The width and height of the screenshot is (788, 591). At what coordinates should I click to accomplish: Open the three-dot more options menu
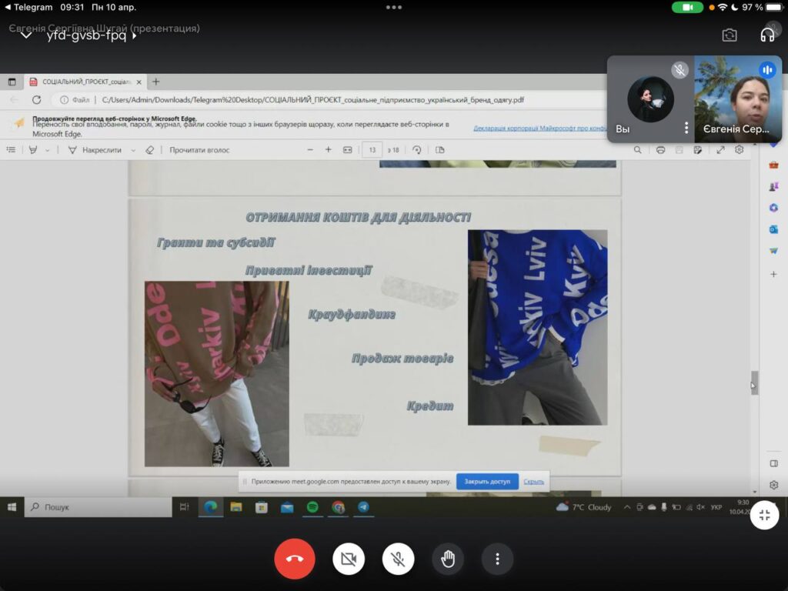[497, 559]
